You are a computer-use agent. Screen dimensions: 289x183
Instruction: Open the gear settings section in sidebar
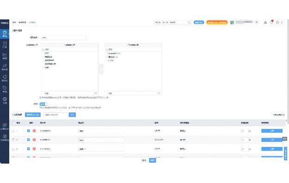[x=5, y=100]
